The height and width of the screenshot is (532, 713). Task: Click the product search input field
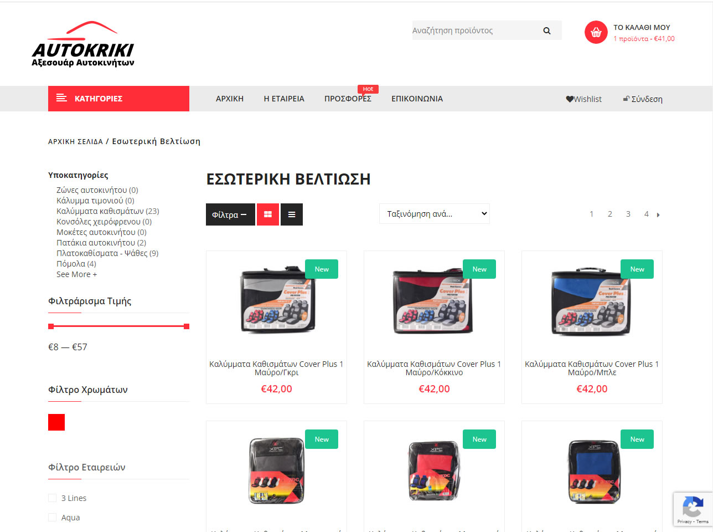pyautogui.click(x=475, y=30)
